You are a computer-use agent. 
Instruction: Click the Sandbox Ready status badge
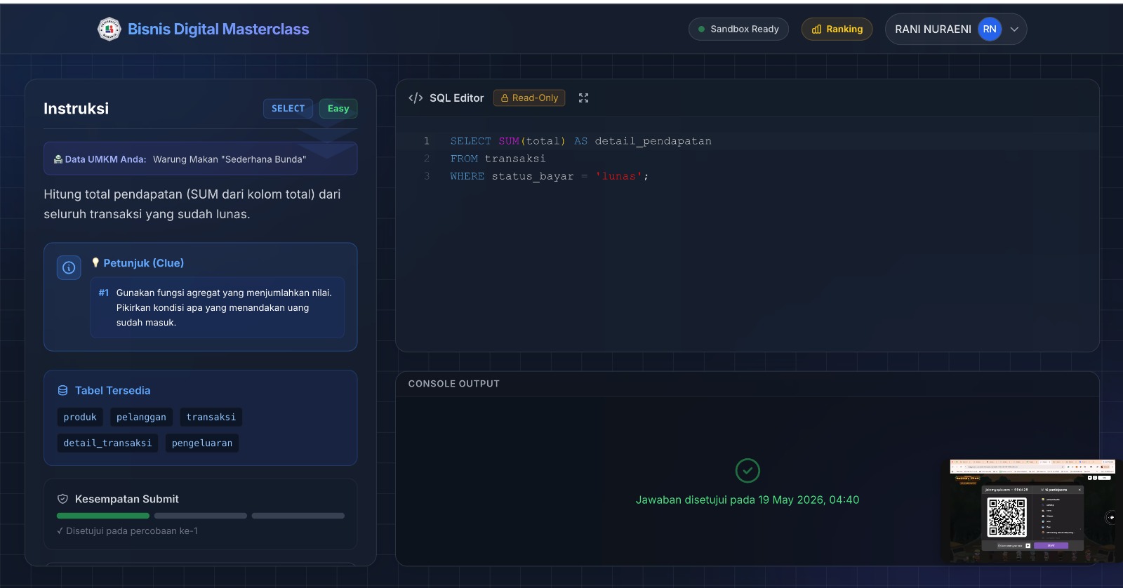click(x=738, y=29)
